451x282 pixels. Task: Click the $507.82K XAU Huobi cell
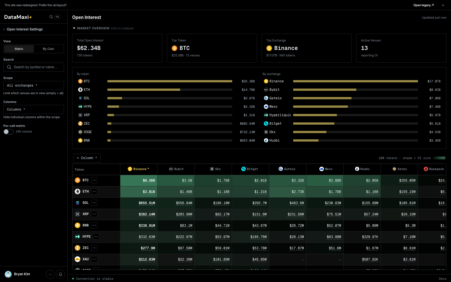[x=362, y=259]
